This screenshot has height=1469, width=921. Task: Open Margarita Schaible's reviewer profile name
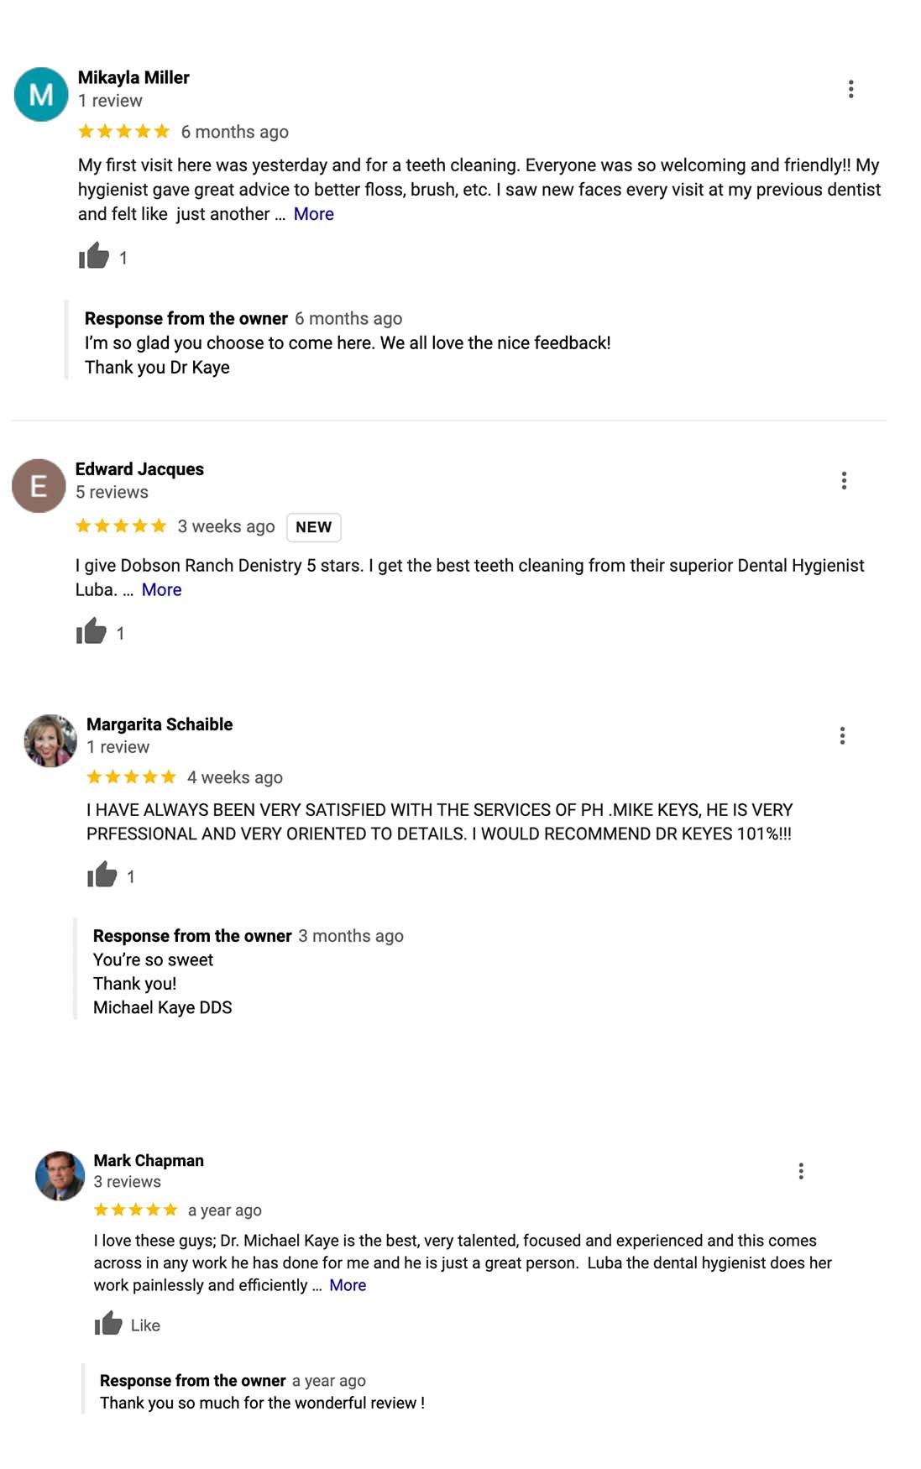pyautogui.click(x=160, y=724)
